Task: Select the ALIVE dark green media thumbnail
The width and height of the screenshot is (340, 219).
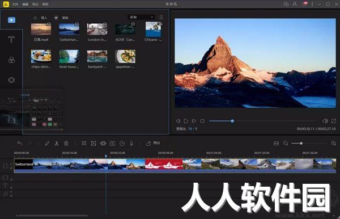Action: [125, 29]
